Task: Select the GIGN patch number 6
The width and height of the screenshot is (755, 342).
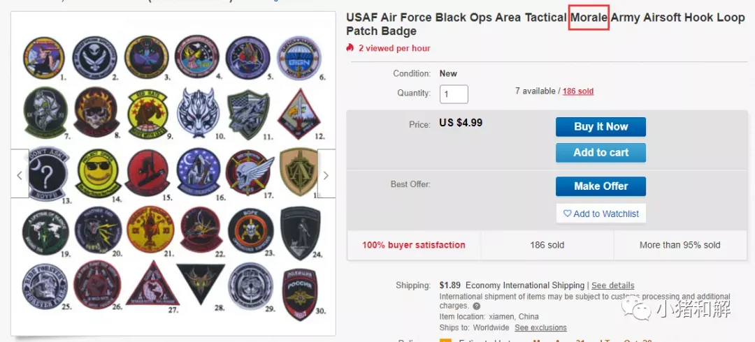Action: pyautogui.click(x=299, y=58)
